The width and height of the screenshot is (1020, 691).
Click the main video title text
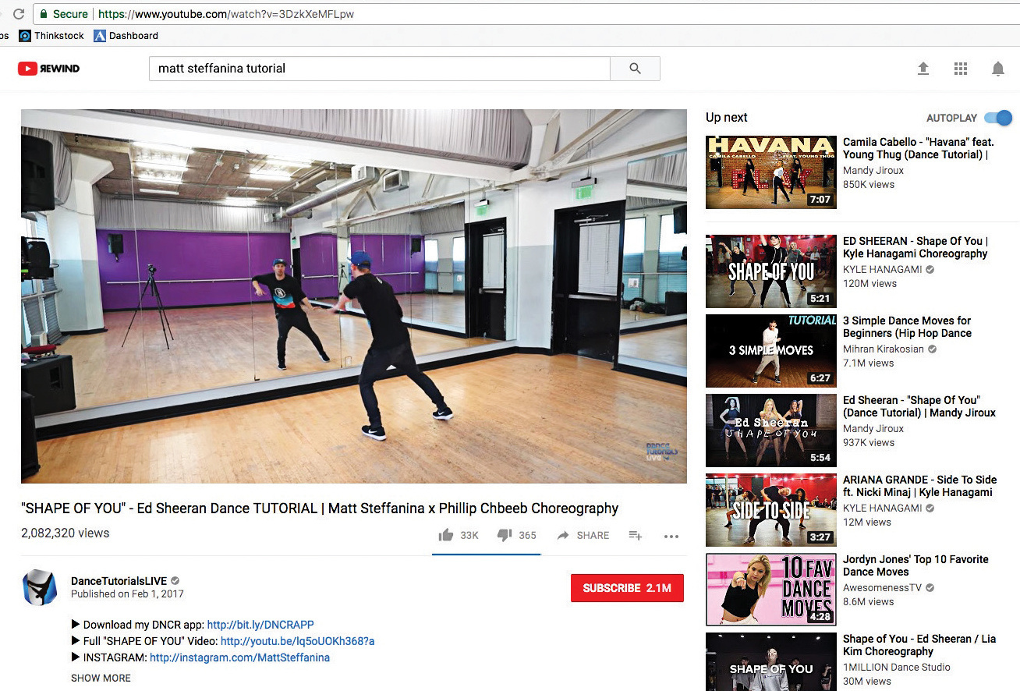pos(320,509)
